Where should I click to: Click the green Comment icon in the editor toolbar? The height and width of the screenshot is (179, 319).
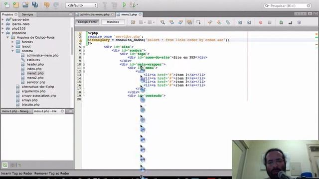281,22
